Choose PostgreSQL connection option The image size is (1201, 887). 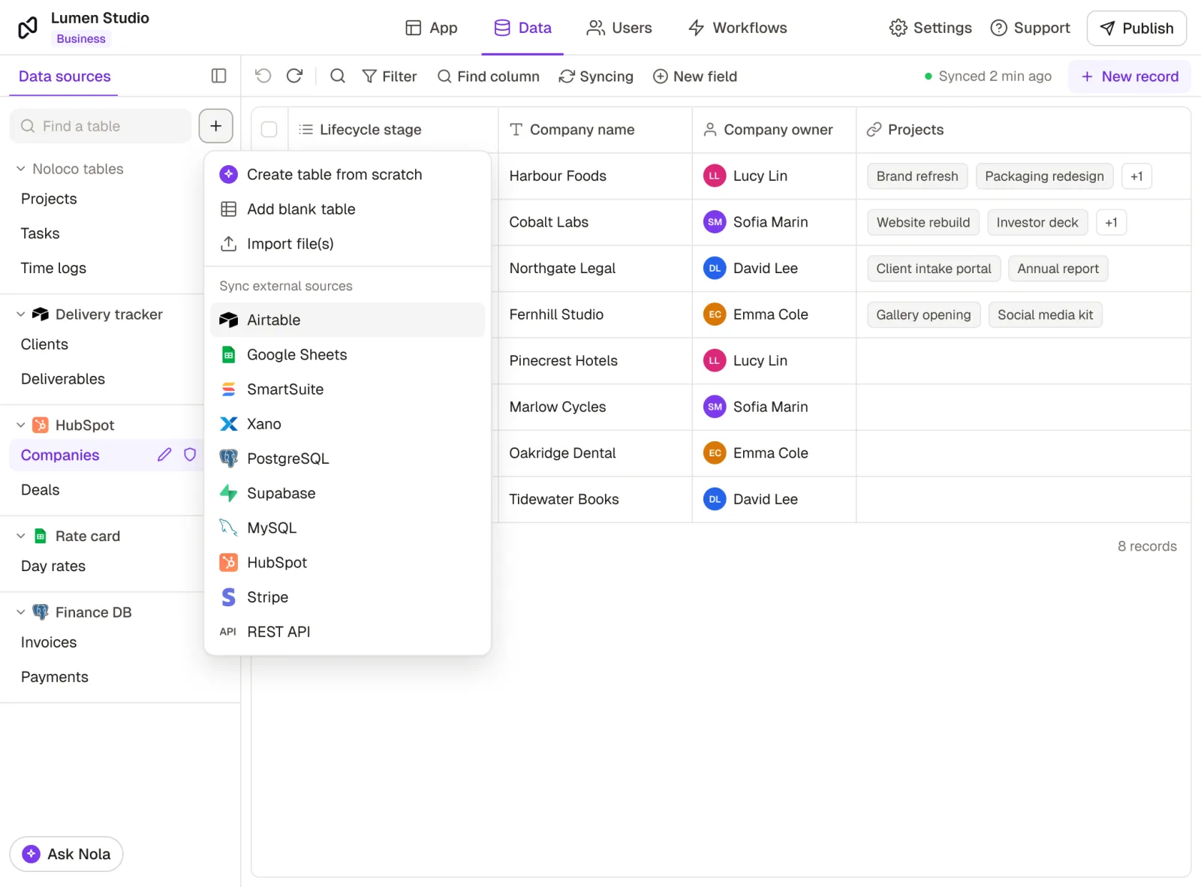tap(348, 459)
